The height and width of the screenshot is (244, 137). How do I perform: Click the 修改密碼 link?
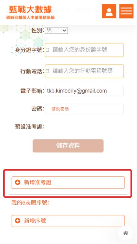tap(60, 109)
